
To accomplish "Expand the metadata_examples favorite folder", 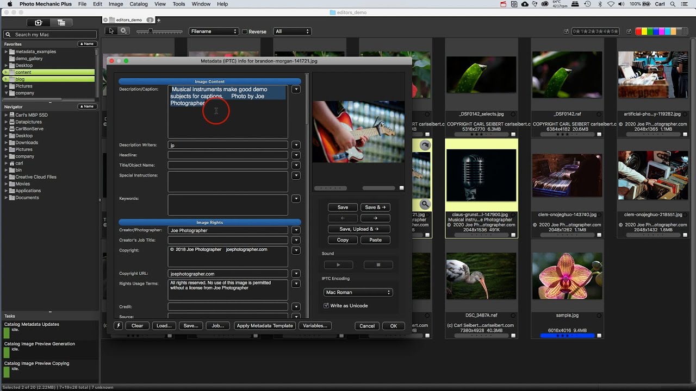I will [x=6, y=52].
